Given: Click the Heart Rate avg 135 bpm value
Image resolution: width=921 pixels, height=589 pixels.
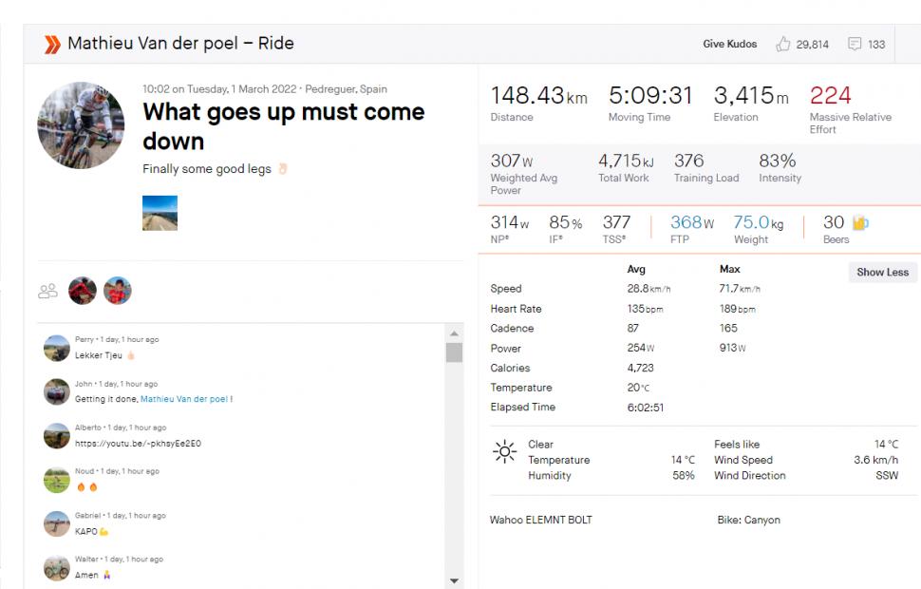Looking at the screenshot, I should (x=645, y=309).
